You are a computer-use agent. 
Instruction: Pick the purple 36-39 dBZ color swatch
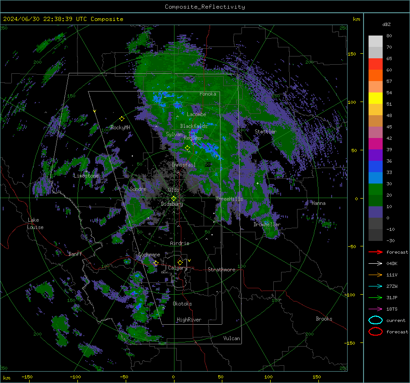(375, 155)
